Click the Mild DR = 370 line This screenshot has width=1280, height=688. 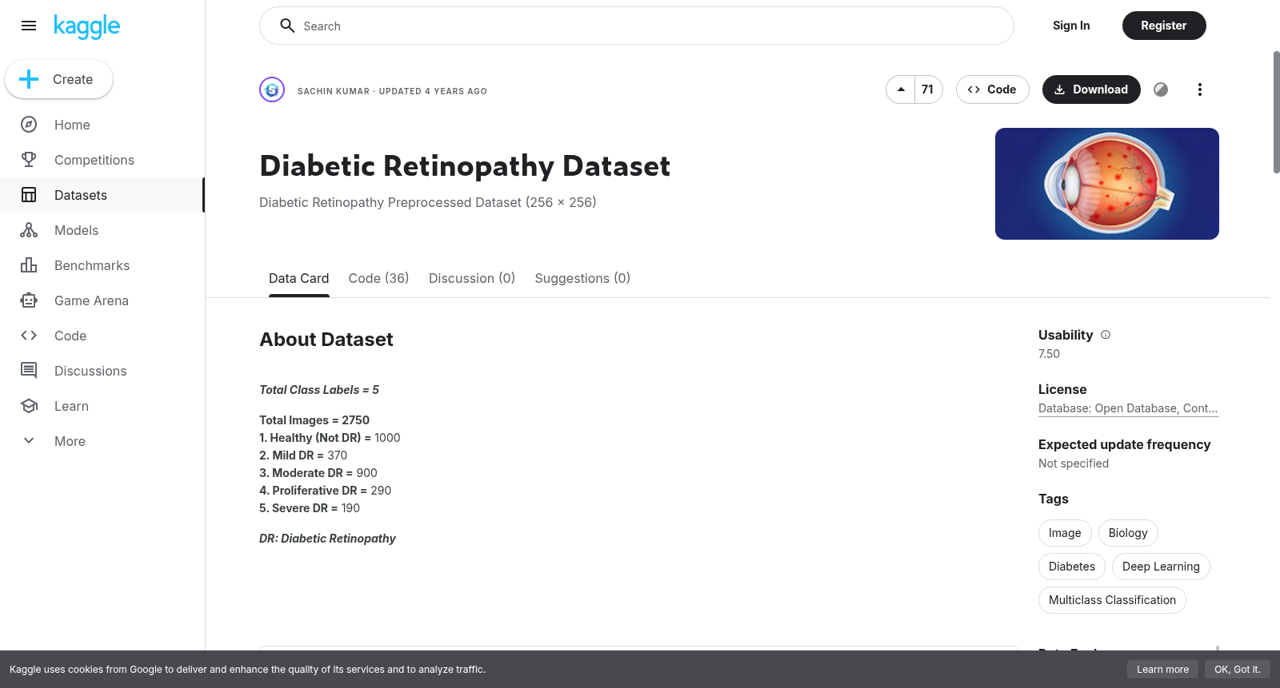[x=303, y=455]
